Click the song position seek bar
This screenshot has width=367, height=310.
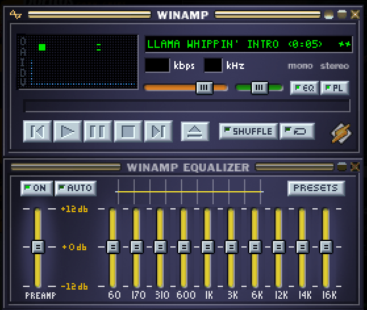[x=187, y=106]
